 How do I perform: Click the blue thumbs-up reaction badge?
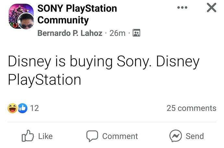[22, 108]
